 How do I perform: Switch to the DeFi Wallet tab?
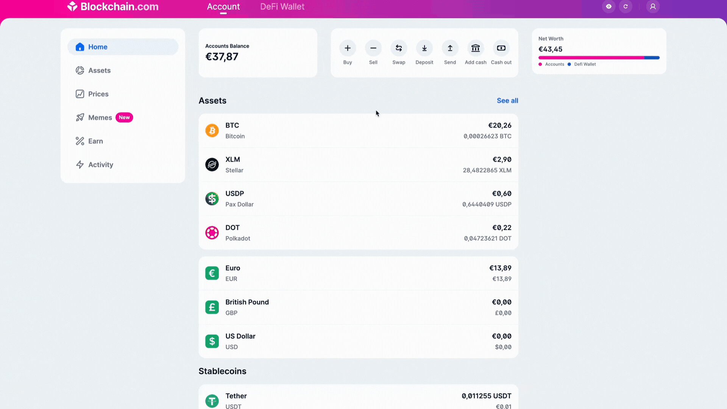(282, 6)
